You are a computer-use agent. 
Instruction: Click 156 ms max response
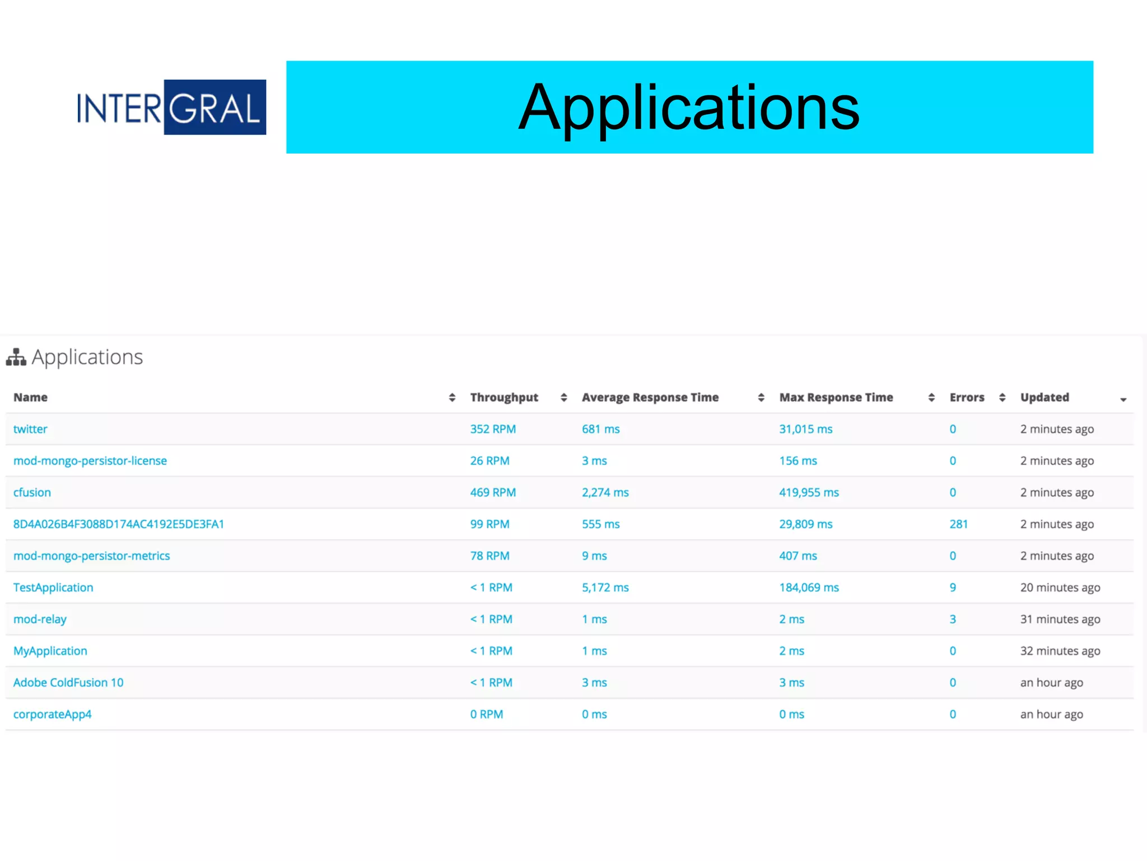tap(798, 461)
